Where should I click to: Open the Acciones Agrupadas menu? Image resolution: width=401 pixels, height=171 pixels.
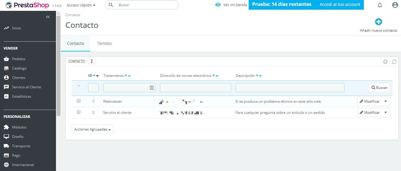[92, 129]
